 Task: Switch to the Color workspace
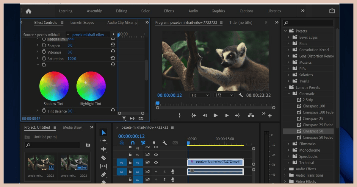click(x=145, y=11)
